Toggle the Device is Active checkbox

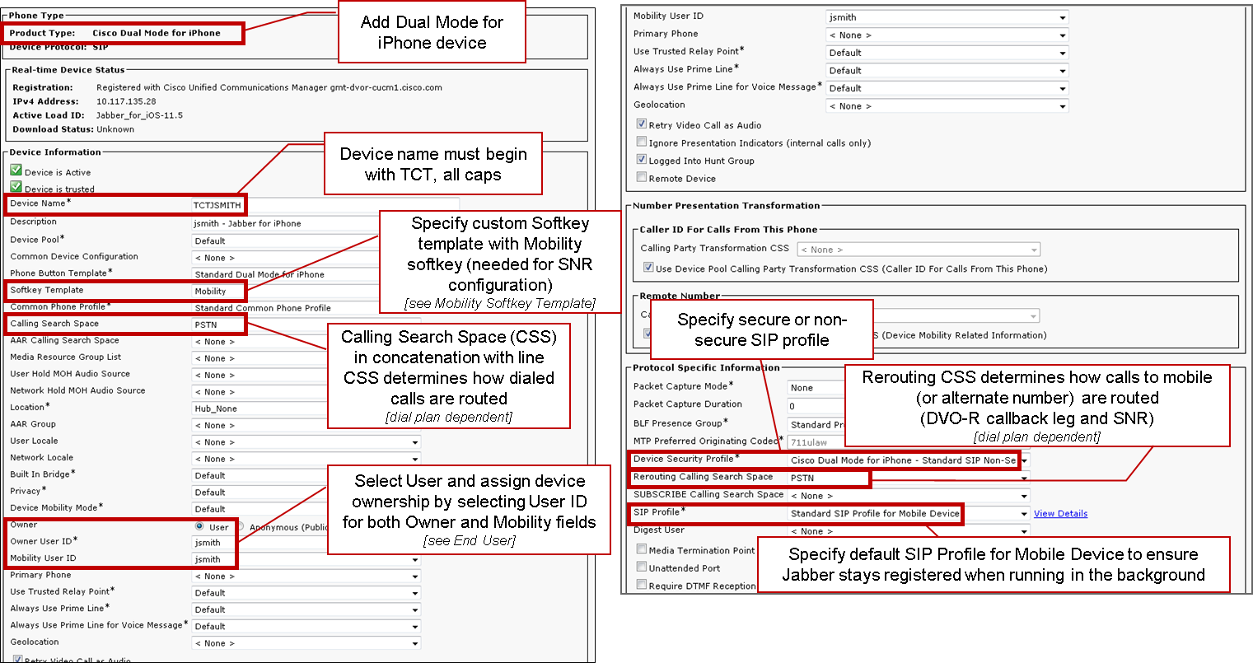click(16, 170)
